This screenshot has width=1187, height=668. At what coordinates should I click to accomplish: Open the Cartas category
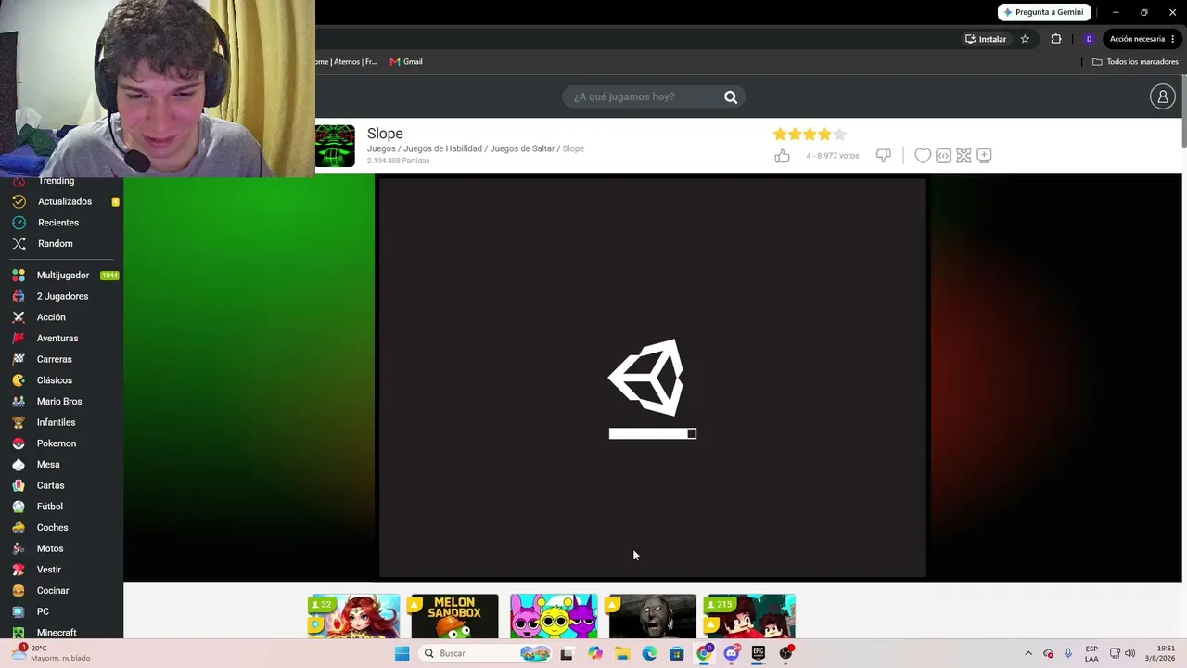[51, 485]
